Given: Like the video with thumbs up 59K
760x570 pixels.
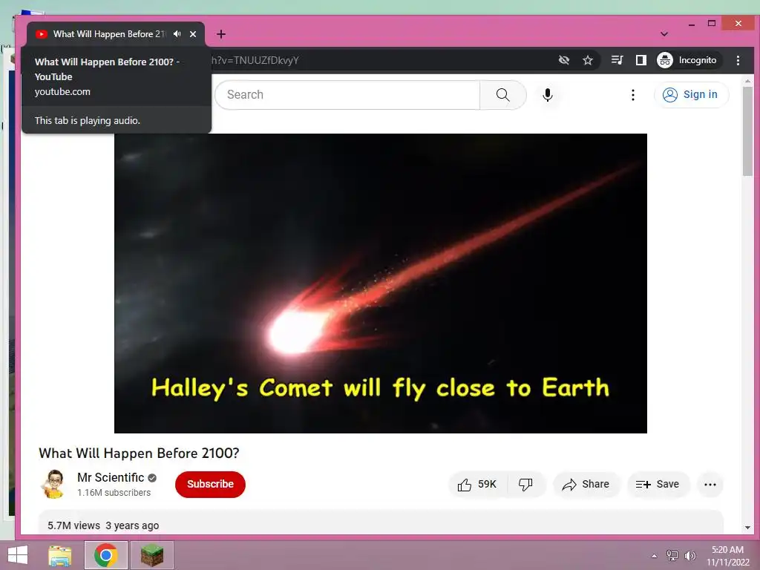Looking at the screenshot, I should (x=477, y=484).
